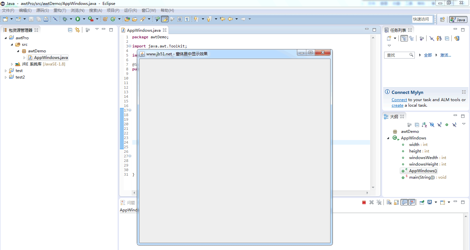Expand the test project node
The width and height of the screenshot is (470, 250).
[6, 70]
